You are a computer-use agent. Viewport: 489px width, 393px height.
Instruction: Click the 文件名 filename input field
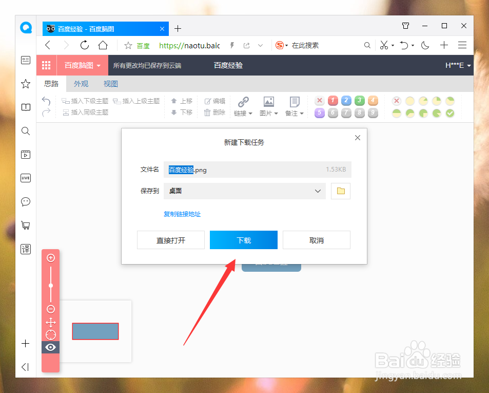(x=258, y=170)
